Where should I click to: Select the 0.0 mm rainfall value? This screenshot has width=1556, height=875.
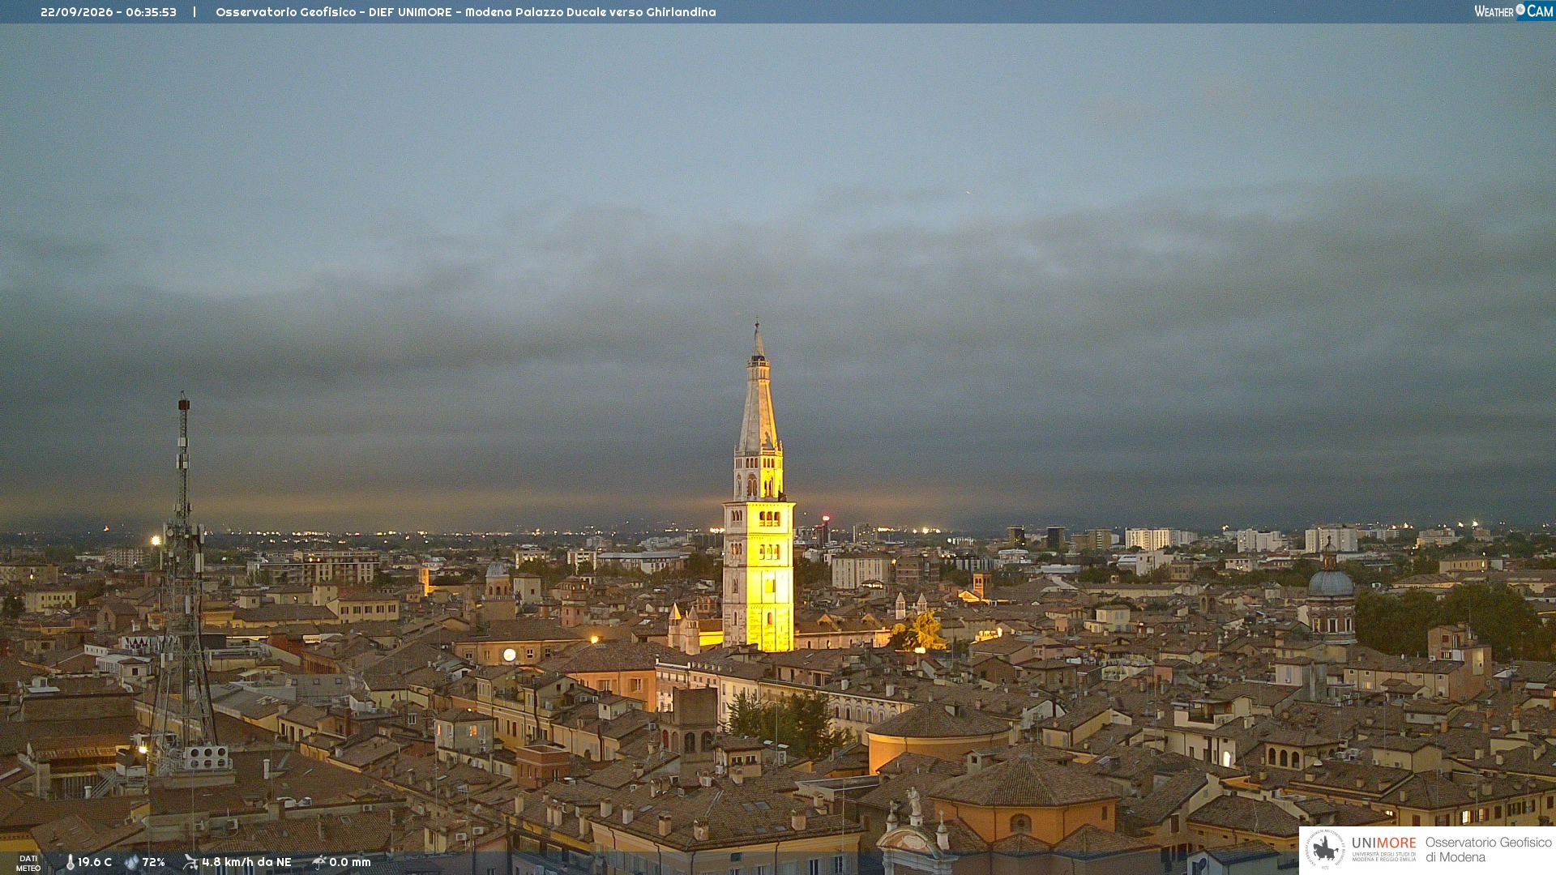tap(350, 862)
